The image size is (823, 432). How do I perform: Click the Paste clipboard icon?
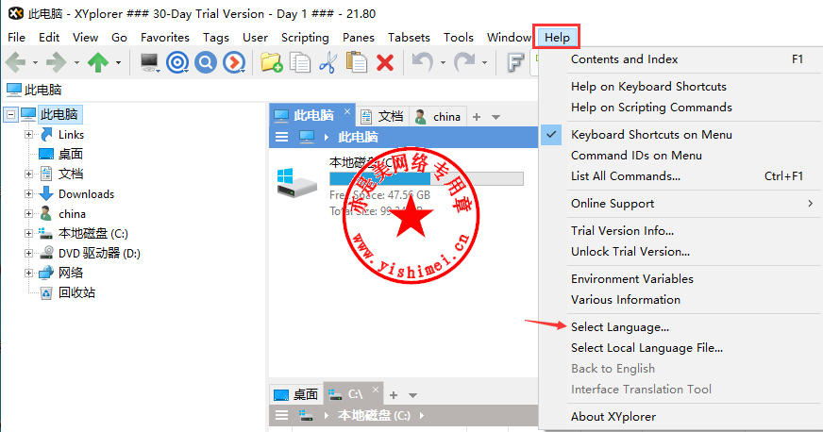pyautogui.click(x=357, y=62)
